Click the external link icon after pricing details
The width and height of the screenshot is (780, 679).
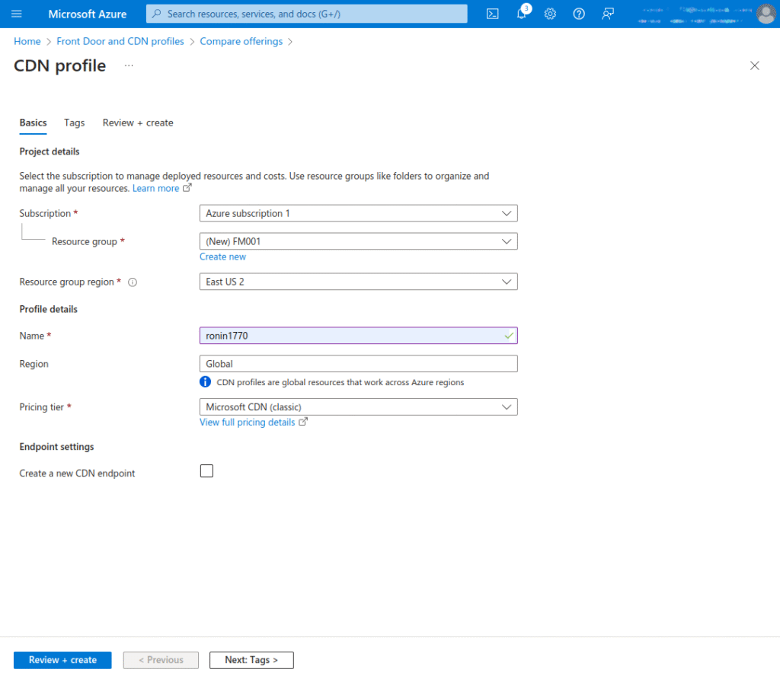(303, 422)
